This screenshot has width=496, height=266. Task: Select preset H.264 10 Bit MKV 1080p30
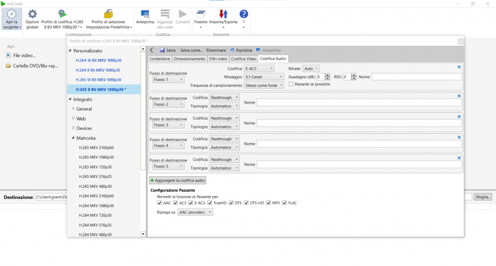[99, 60]
